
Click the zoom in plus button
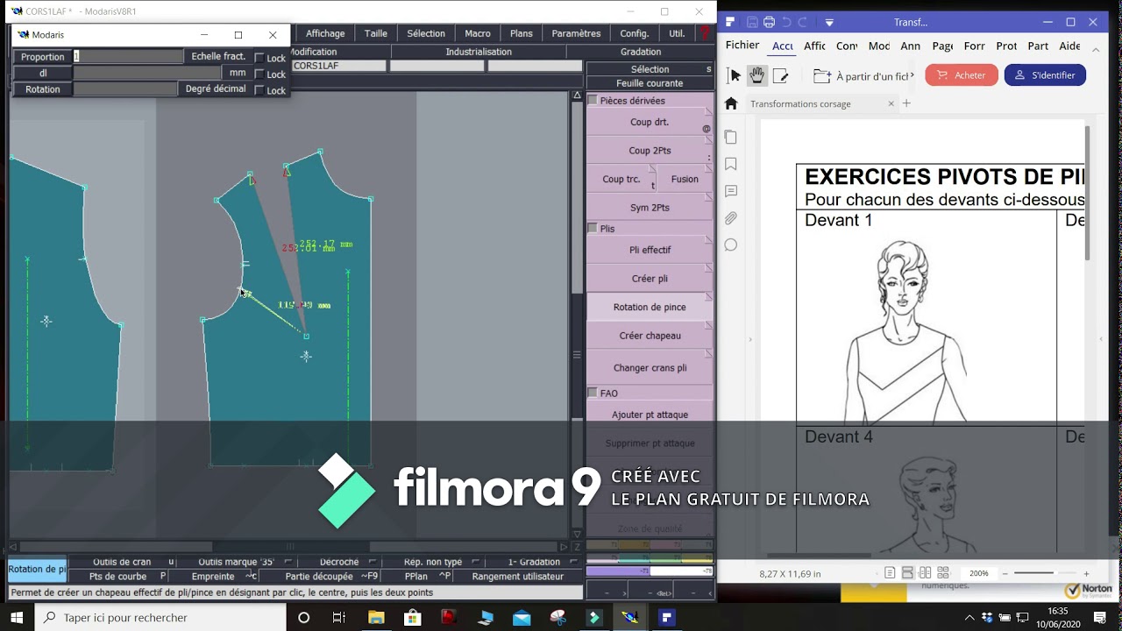pyautogui.click(x=1087, y=573)
